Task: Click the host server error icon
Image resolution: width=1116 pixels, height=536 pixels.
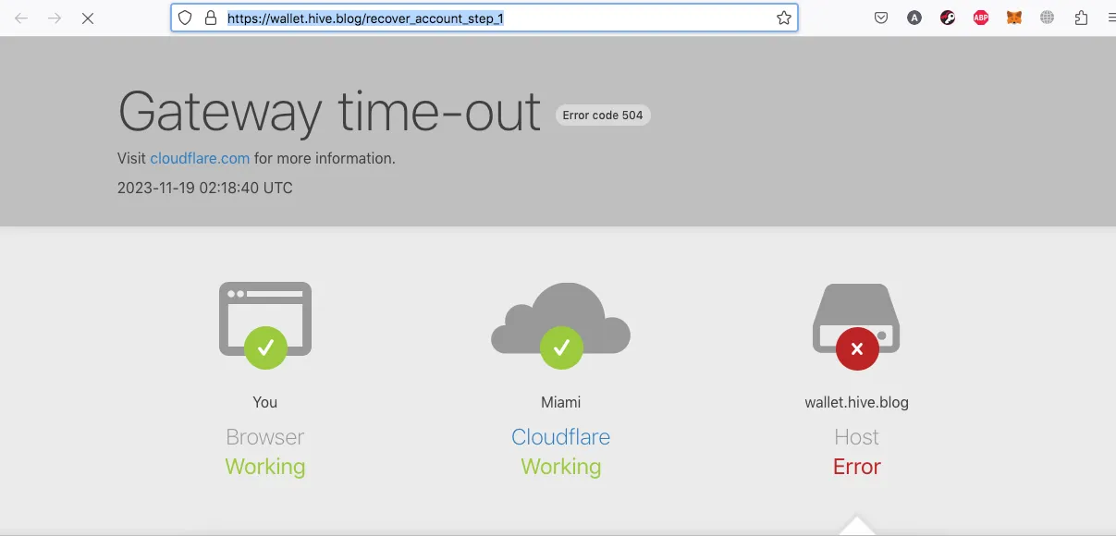Action: coord(857,326)
